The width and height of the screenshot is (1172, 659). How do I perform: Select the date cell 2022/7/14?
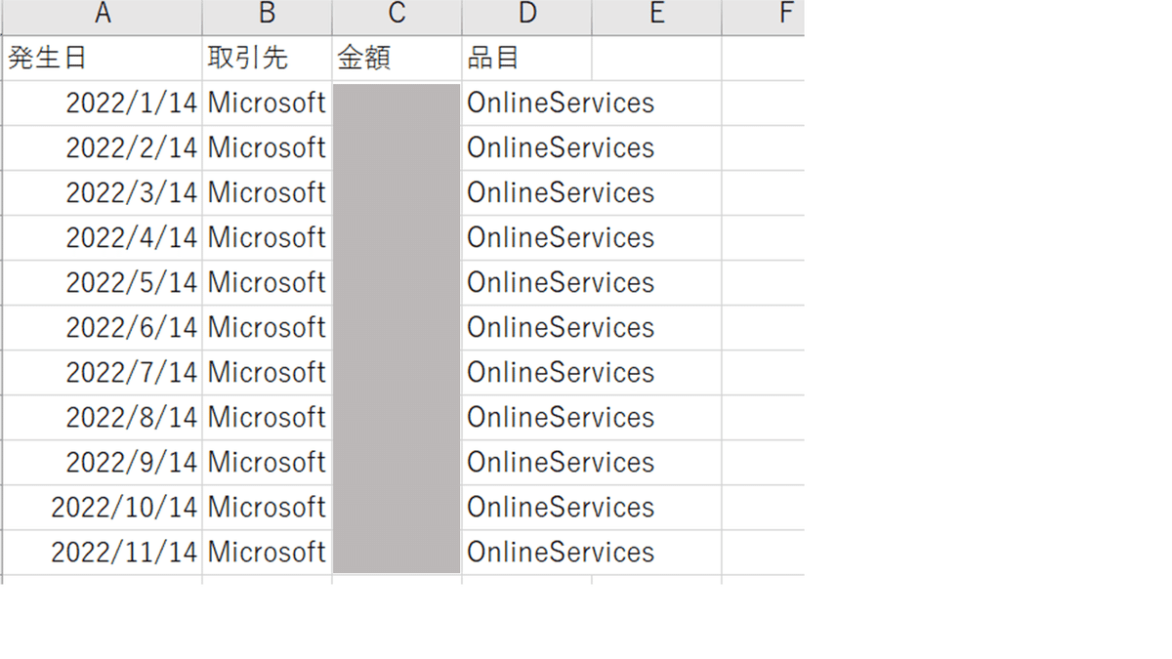[102, 373]
